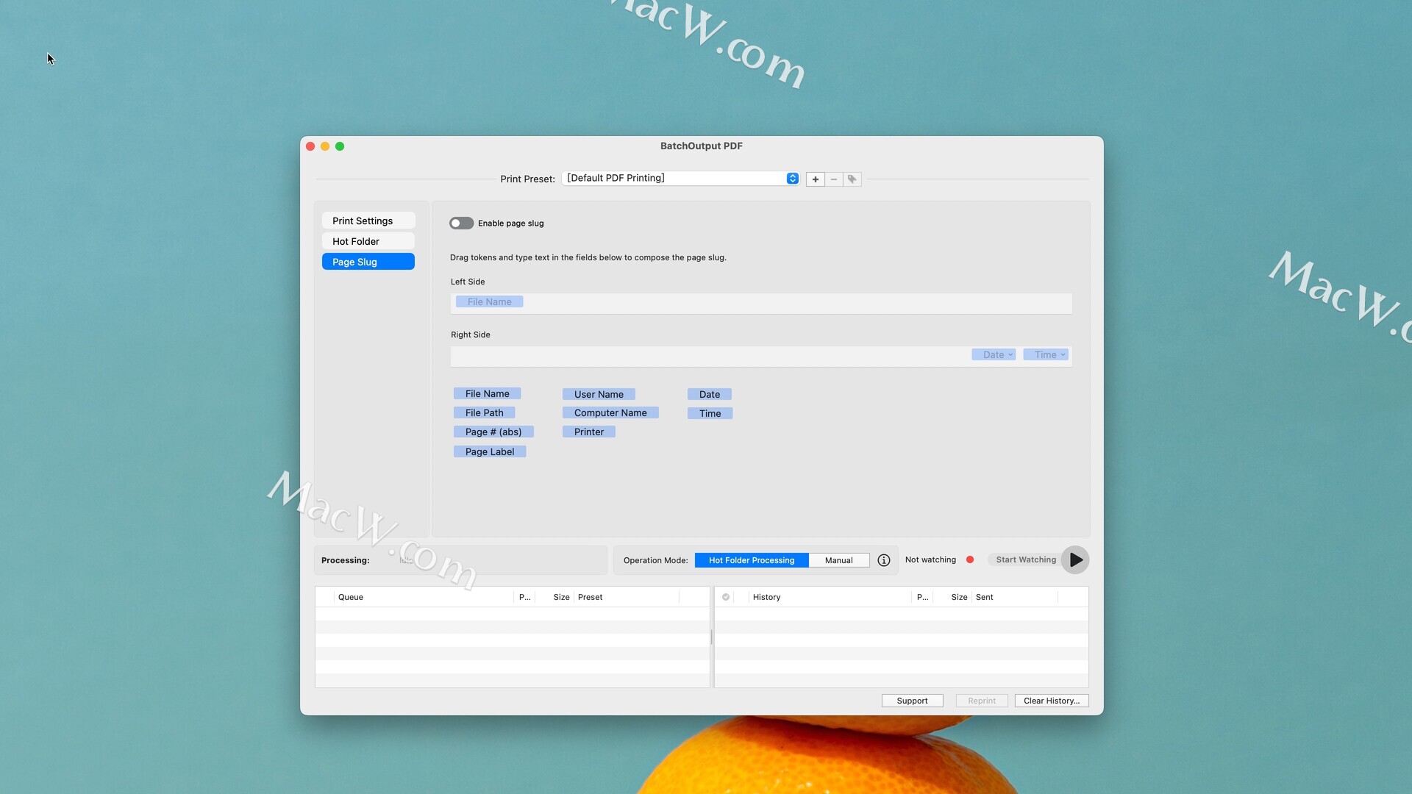Select the User Name token
The width and height of the screenshot is (1412, 794).
point(599,395)
